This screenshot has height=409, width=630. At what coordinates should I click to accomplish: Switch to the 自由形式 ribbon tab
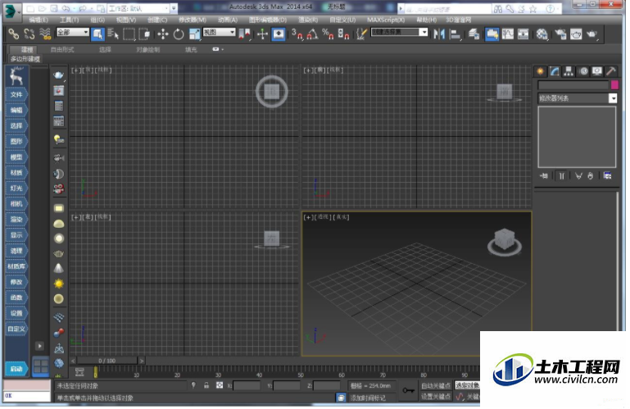pyautogui.click(x=62, y=49)
